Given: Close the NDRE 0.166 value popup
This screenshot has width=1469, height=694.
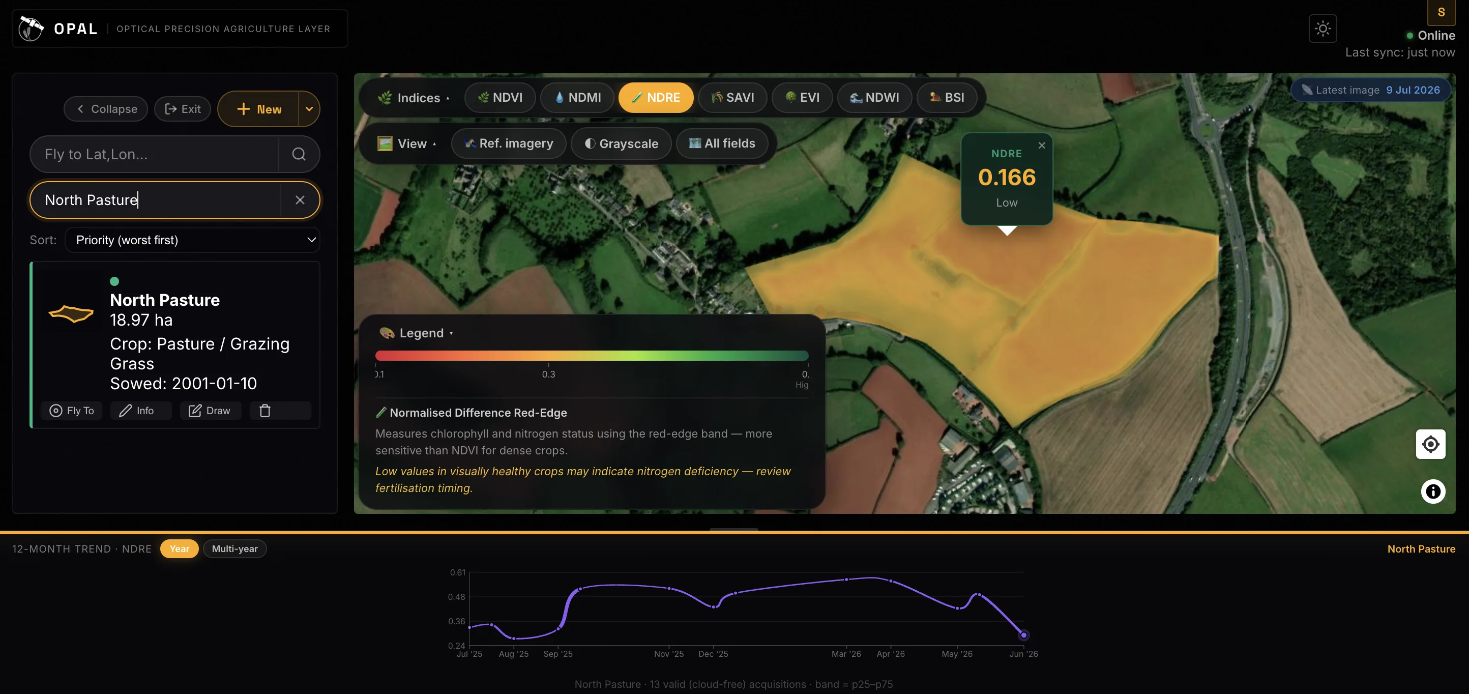Looking at the screenshot, I should point(1041,146).
